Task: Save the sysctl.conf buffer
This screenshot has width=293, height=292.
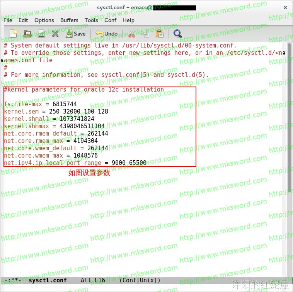Action: point(75,34)
